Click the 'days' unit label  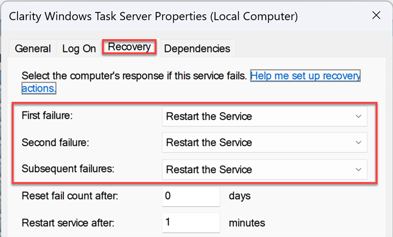click(240, 195)
